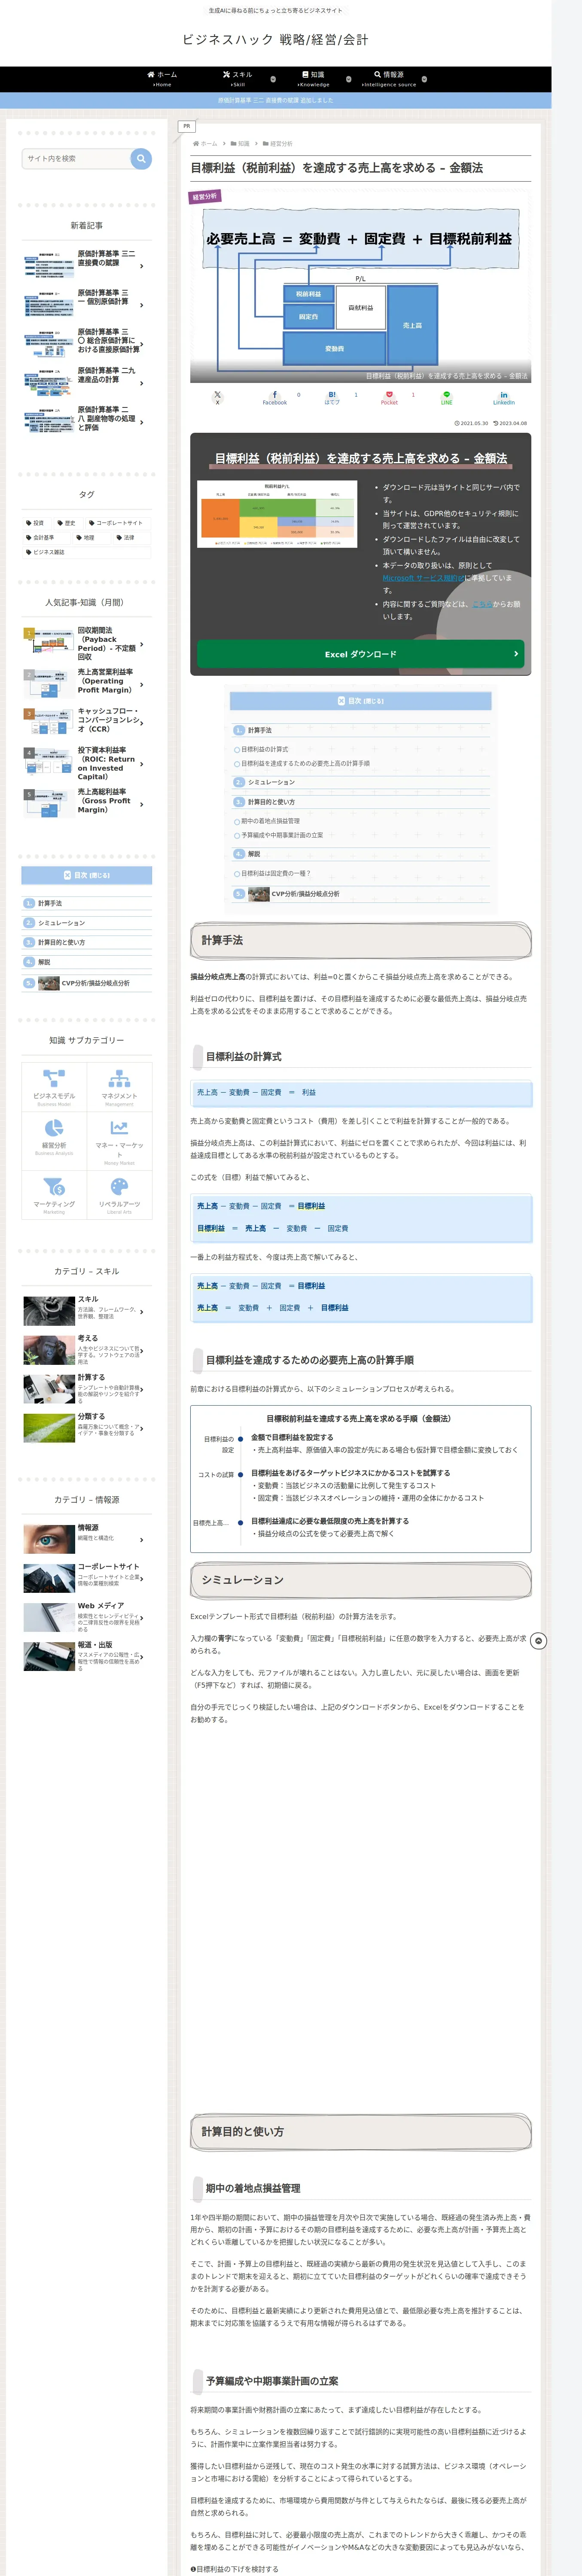
Task: Share article on LinkedIn
Action: coord(504,398)
